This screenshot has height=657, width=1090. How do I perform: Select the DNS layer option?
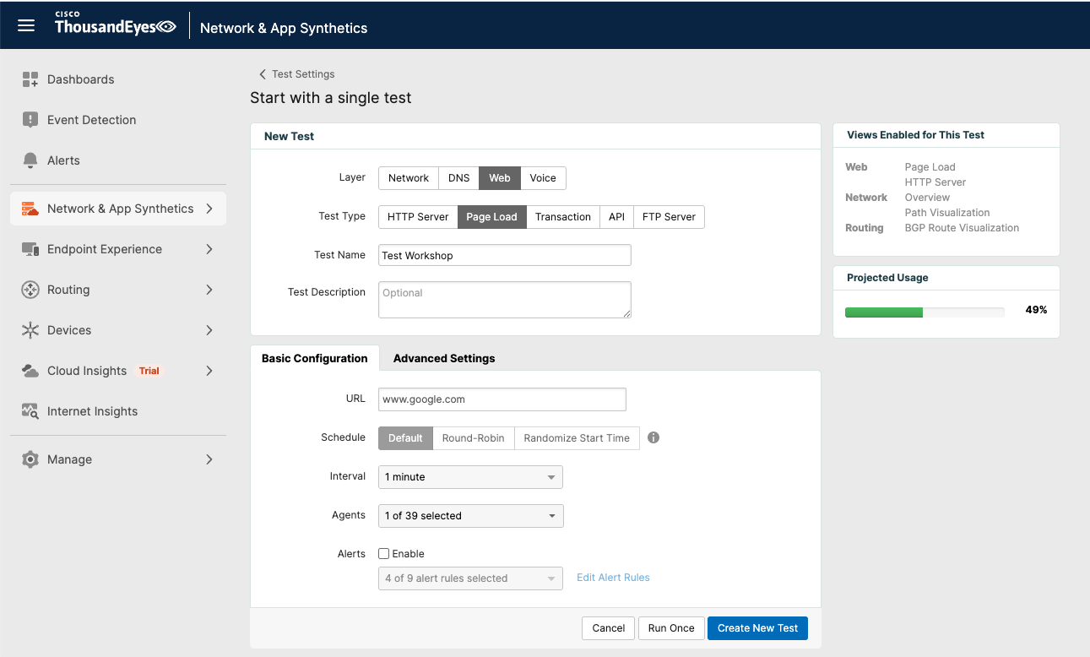point(459,178)
